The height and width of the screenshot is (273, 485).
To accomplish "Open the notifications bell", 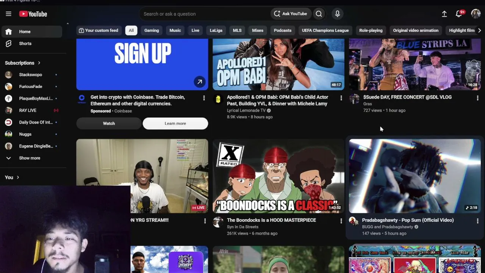I will pyautogui.click(x=459, y=14).
